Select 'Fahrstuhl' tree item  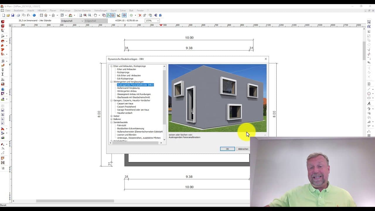point(122,125)
